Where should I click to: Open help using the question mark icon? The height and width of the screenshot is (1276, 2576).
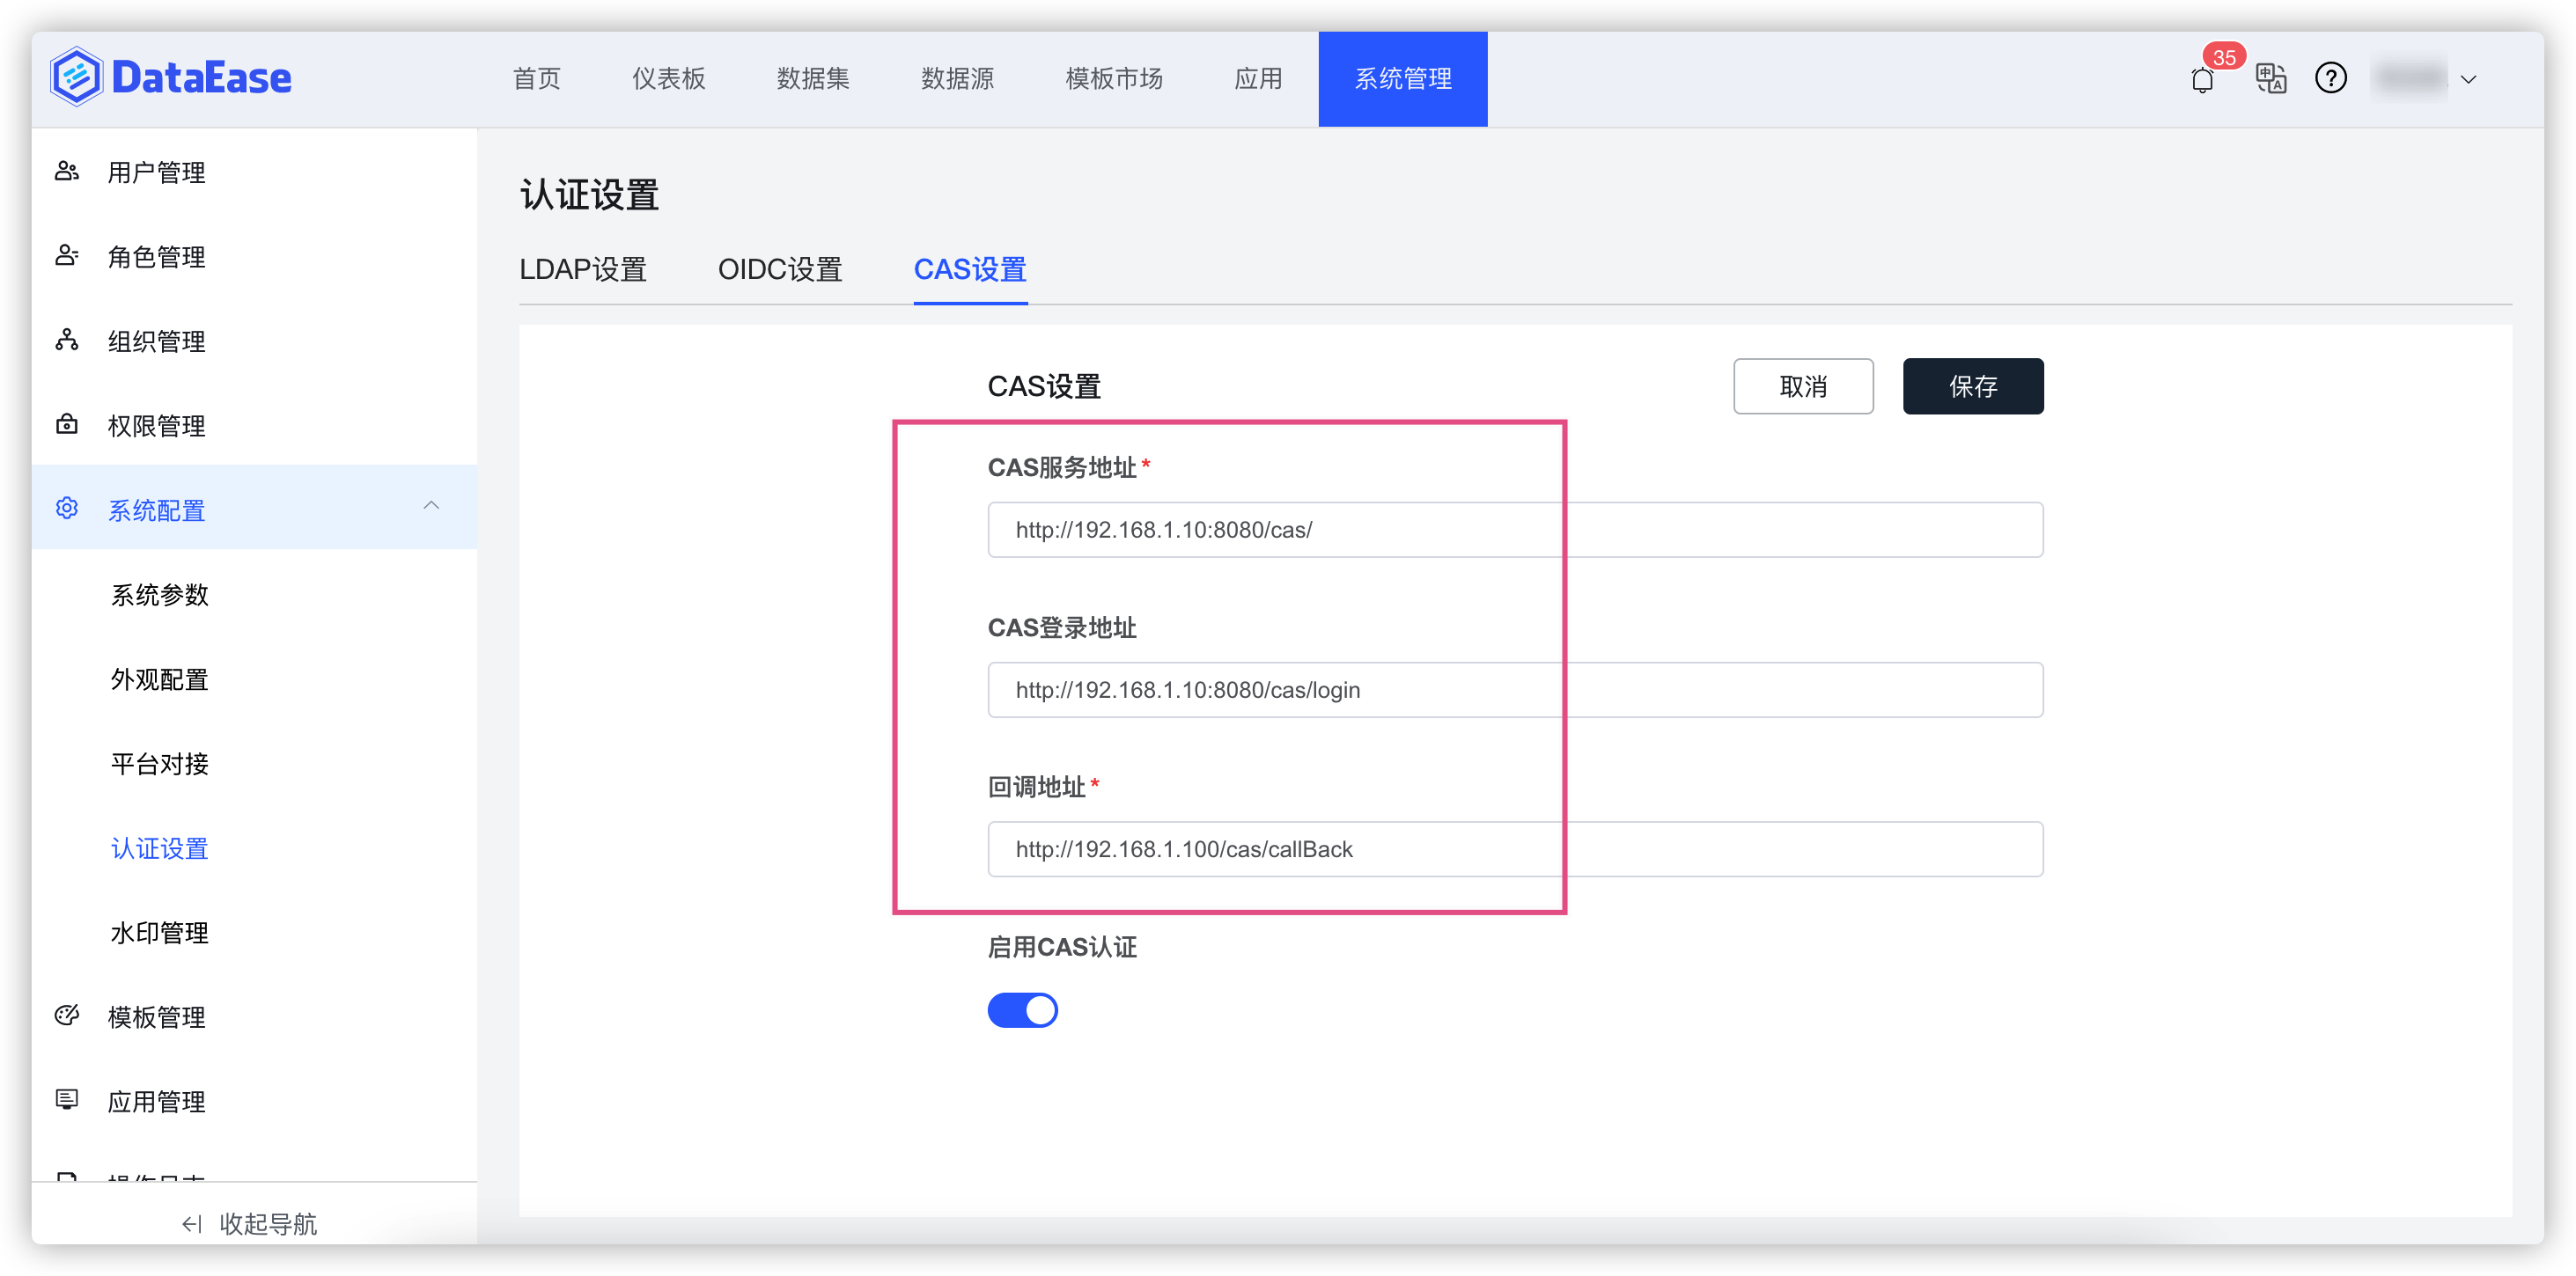(x=2331, y=78)
